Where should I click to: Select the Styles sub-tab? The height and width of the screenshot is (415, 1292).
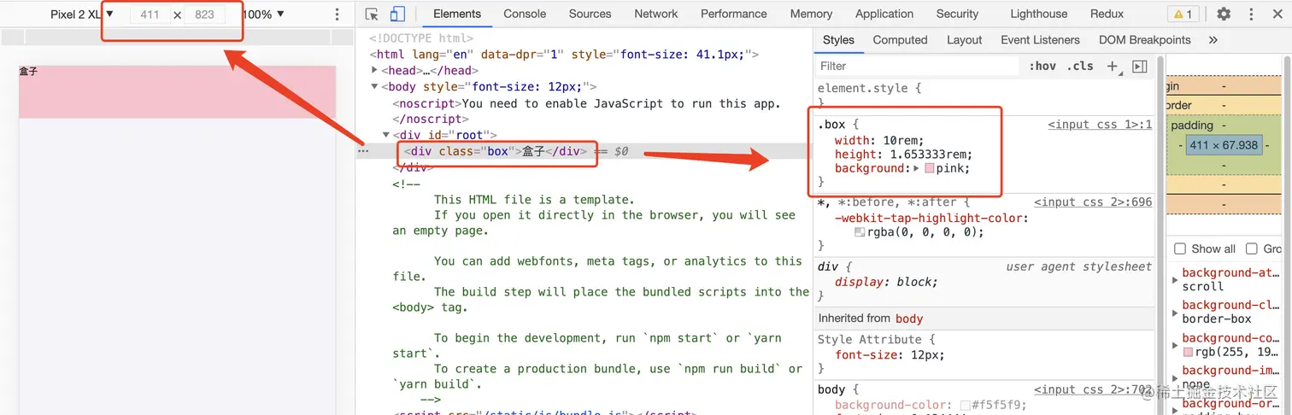(x=838, y=40)
